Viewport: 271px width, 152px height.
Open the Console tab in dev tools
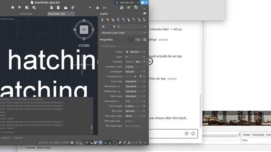[x=30, y=148]
